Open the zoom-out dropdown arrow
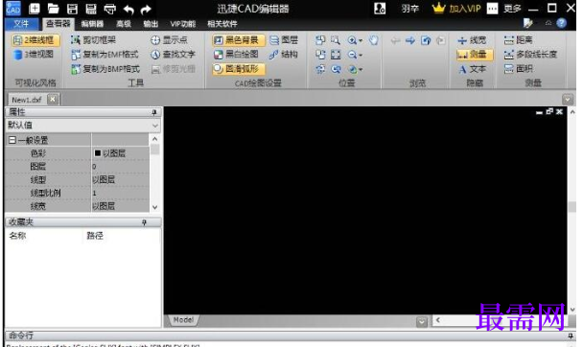Screen dimensions: 583x347 click(x=361, y=56)
